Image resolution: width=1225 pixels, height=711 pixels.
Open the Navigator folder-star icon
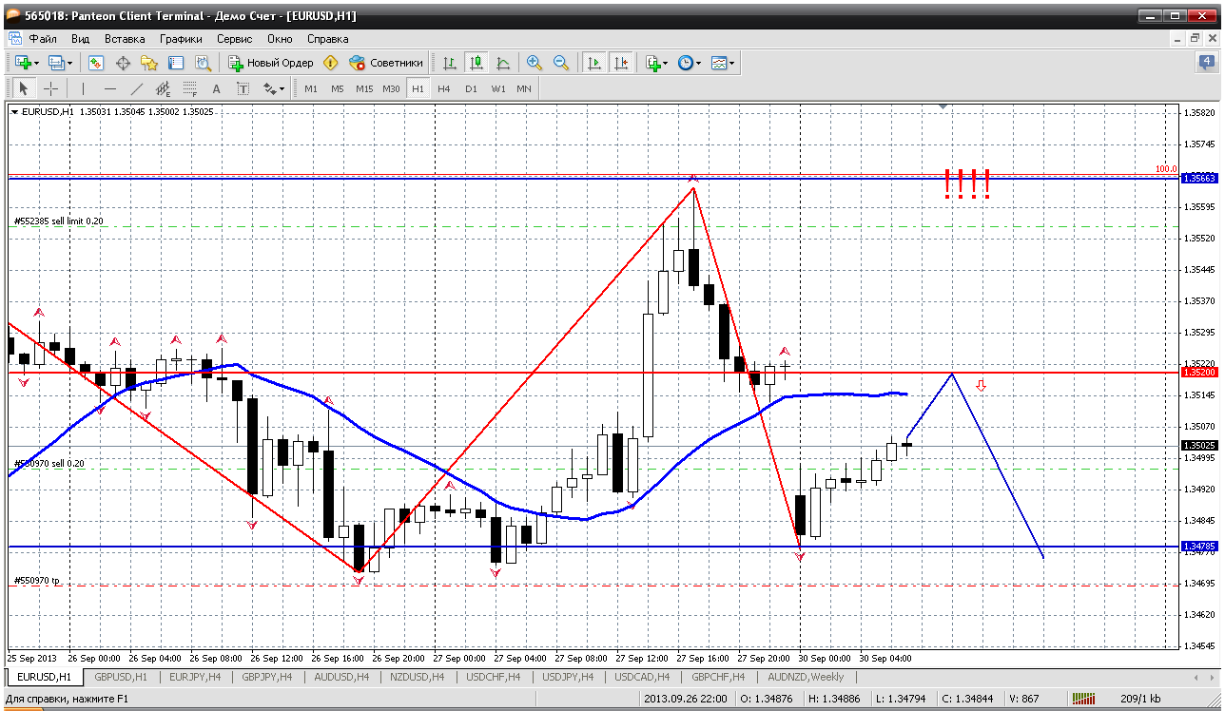pyautogui.click(x=149, y=63)
